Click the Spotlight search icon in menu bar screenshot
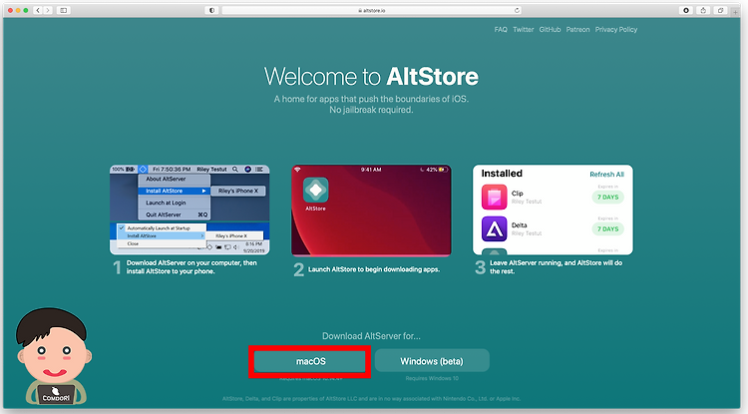The image size is (748, 414). pos(235,170)
